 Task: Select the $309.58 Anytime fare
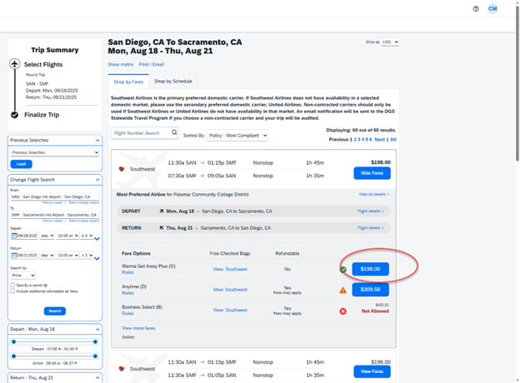(x=370, y=289)
